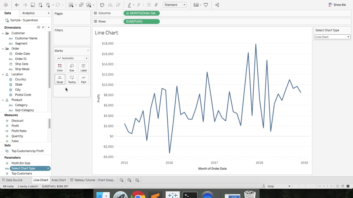The width and height of the screenshot is (353, 198).
Task: Click the Show Me button
Action: [337, 5]
